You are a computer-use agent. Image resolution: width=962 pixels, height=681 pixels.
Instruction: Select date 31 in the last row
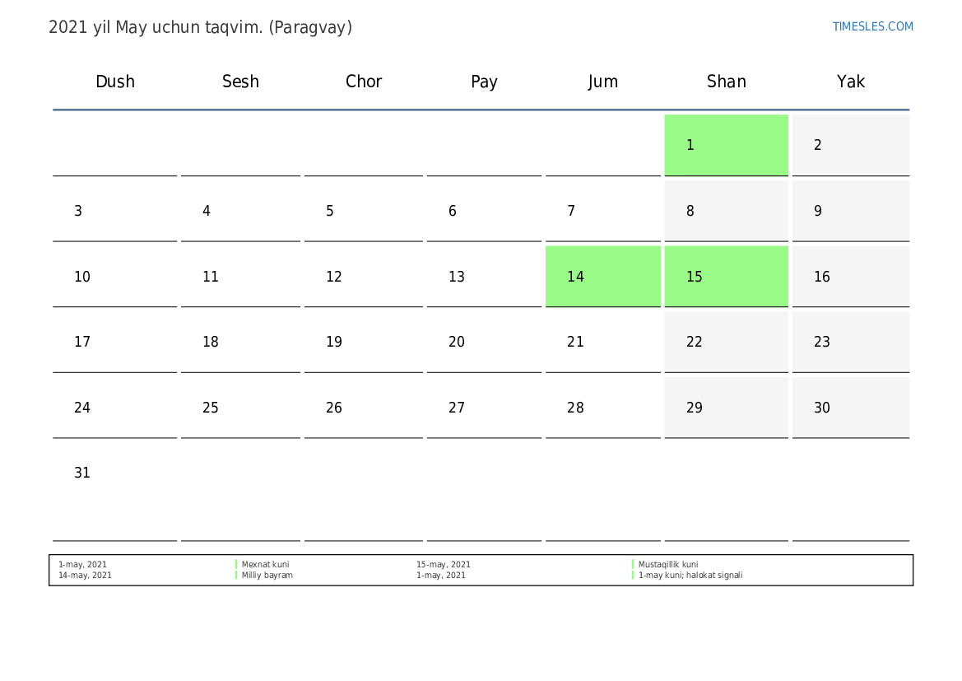tap(82, 473)
